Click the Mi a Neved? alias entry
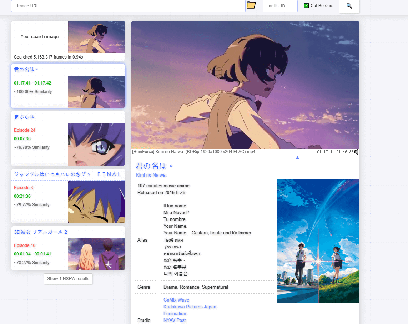The height and width of the screenshot is (324, 408). click(x=176, y=212)
